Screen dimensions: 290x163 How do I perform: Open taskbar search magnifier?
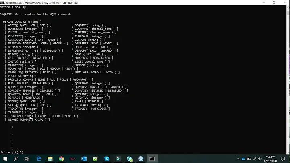[x=16, y=159]
